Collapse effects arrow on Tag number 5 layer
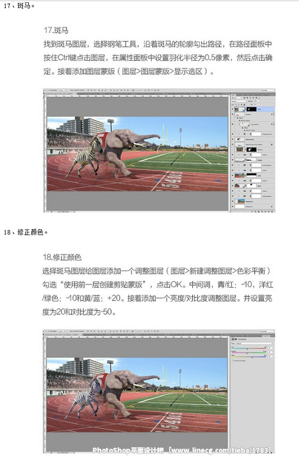This screenshot has height=460, width=299. click(x=274, y=124)
